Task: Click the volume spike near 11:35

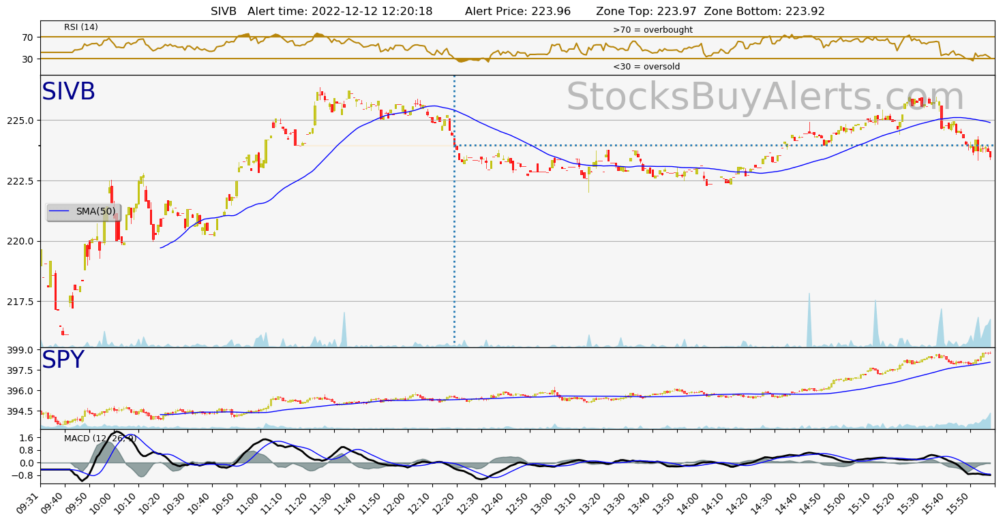Action: 344,330
